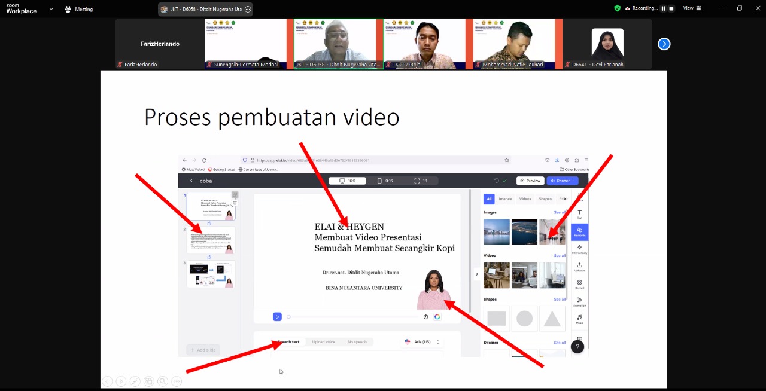The height and width of the screenshot is (391, 766).
Task: Open the Meeting tab in Zoom
Action: click(x=79, y=9)
